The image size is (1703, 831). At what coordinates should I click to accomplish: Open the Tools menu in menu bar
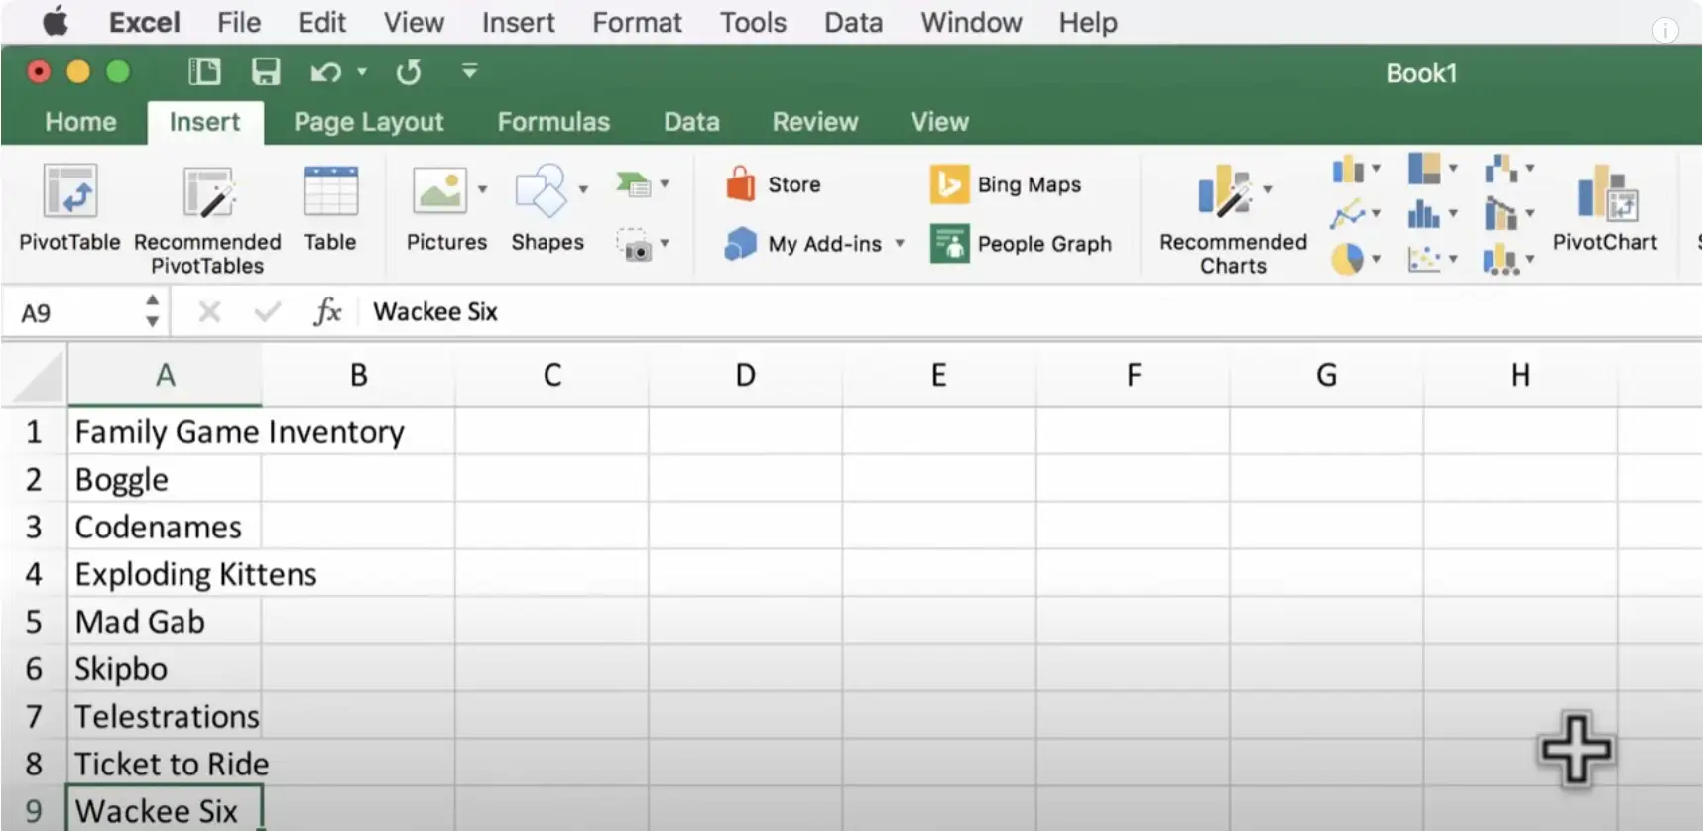(x=753, y=22)
